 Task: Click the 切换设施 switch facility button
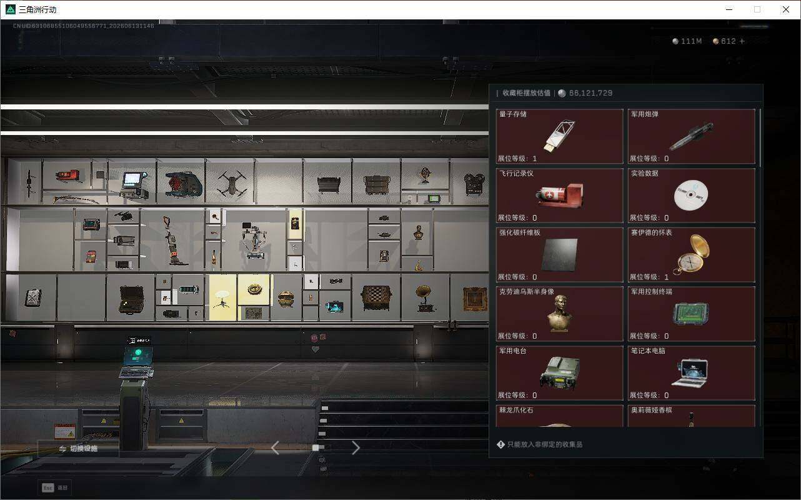pos(79,448)
